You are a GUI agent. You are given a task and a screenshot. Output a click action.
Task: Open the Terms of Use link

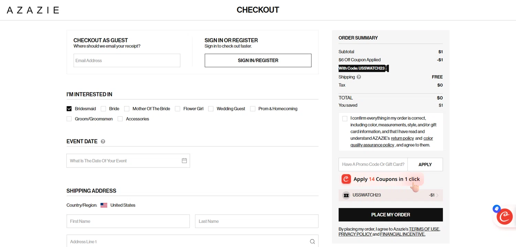pos(424,229)
